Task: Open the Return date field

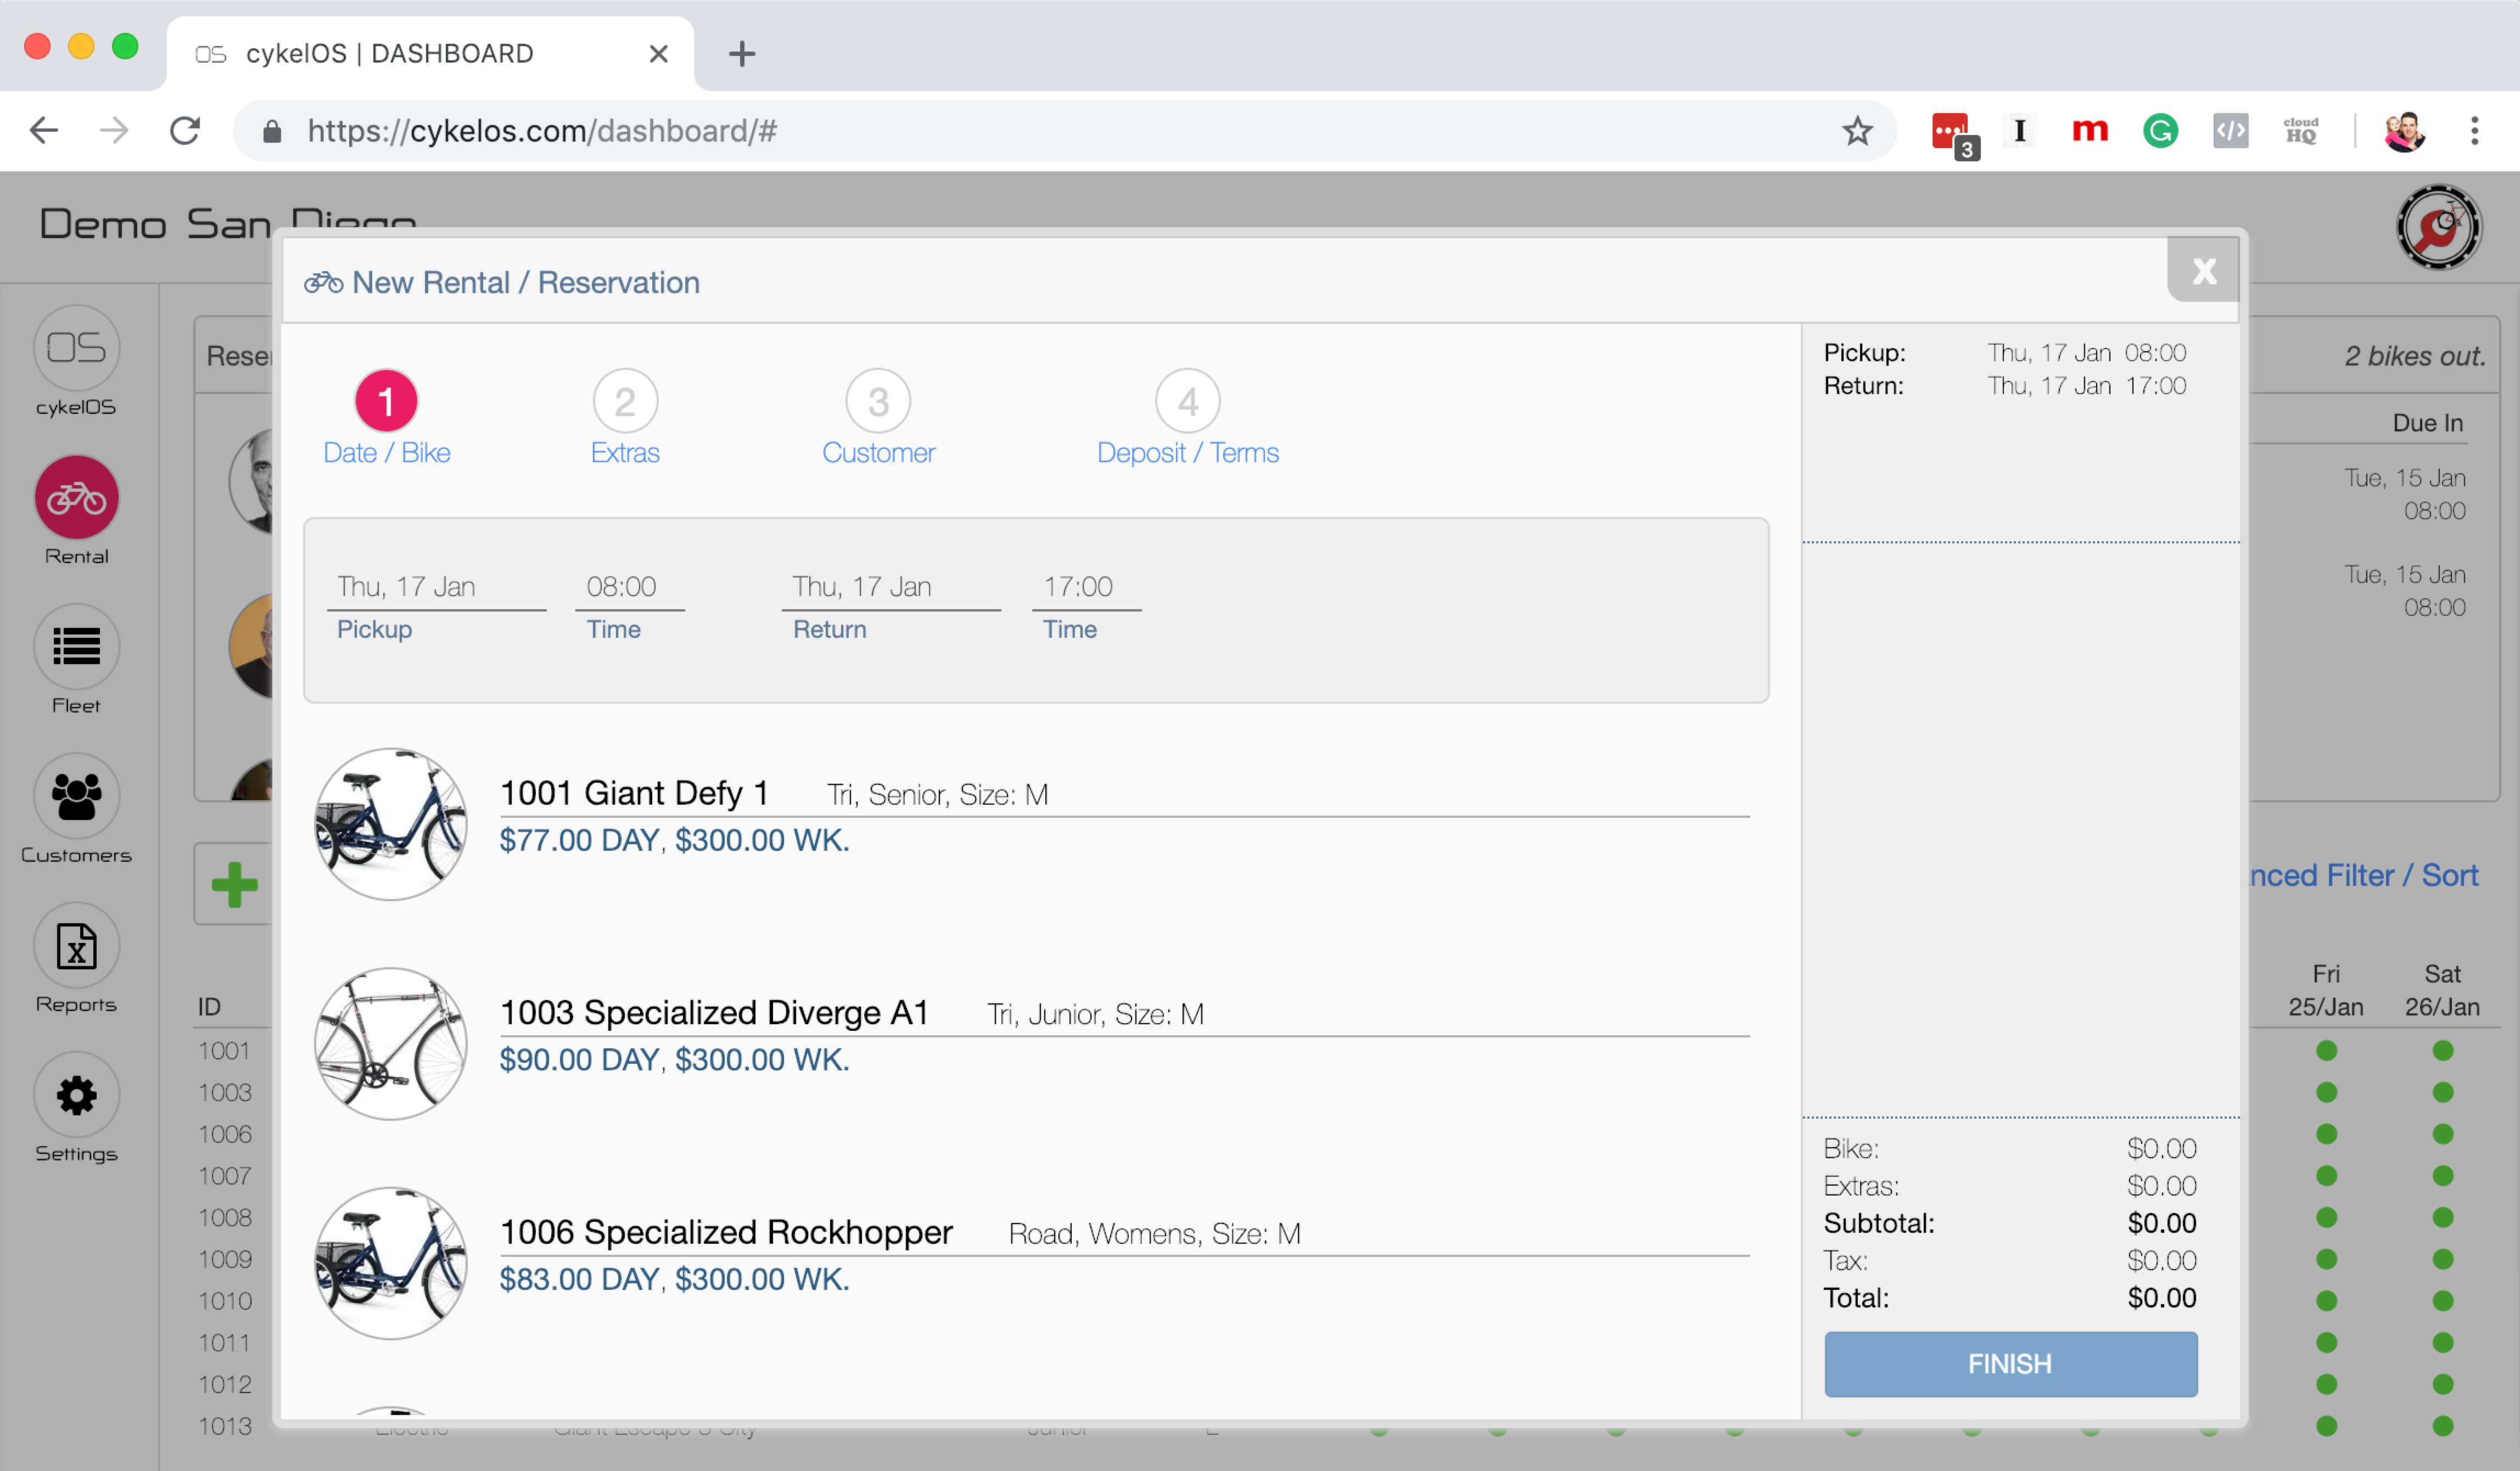Action: [891, 587]
